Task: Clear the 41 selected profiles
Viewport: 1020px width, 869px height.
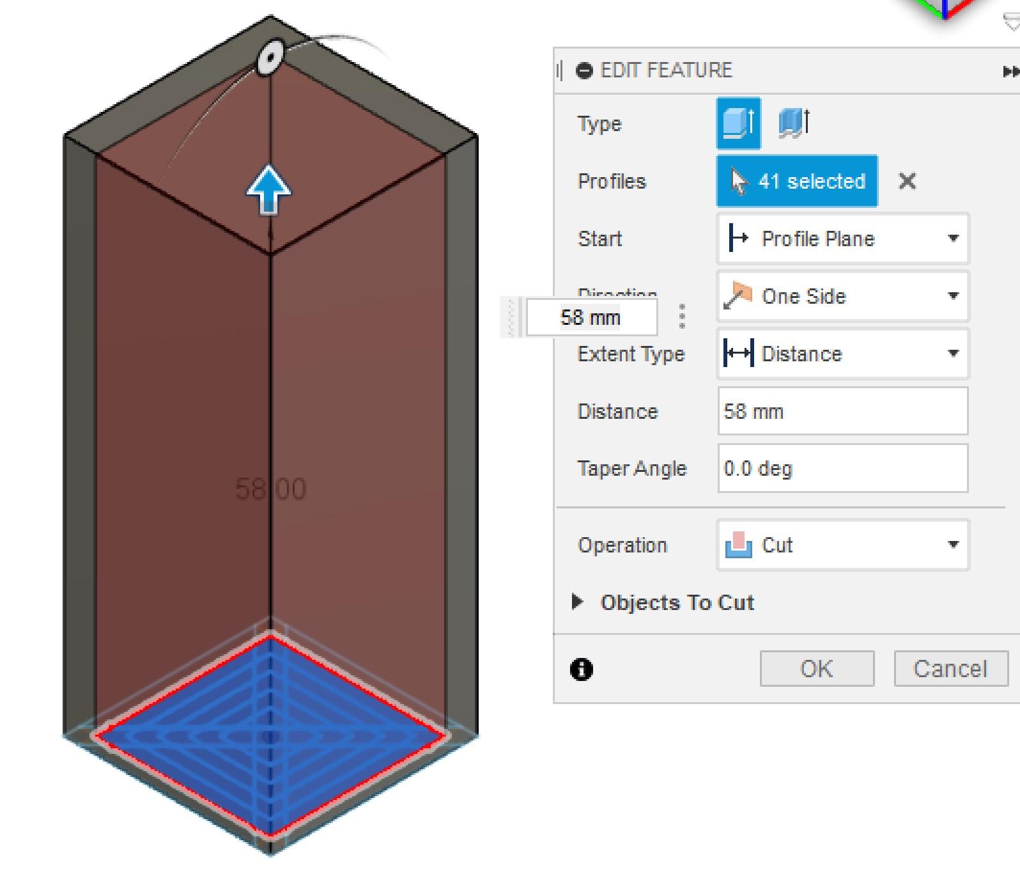Action: click(907, 182)
